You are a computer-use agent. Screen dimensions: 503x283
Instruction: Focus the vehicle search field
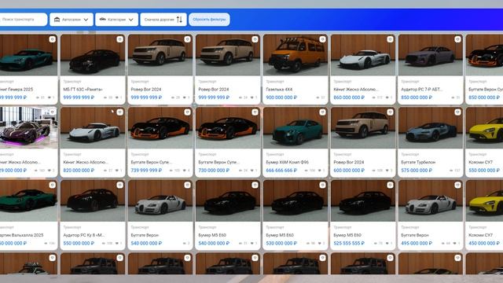pos(23,19)
